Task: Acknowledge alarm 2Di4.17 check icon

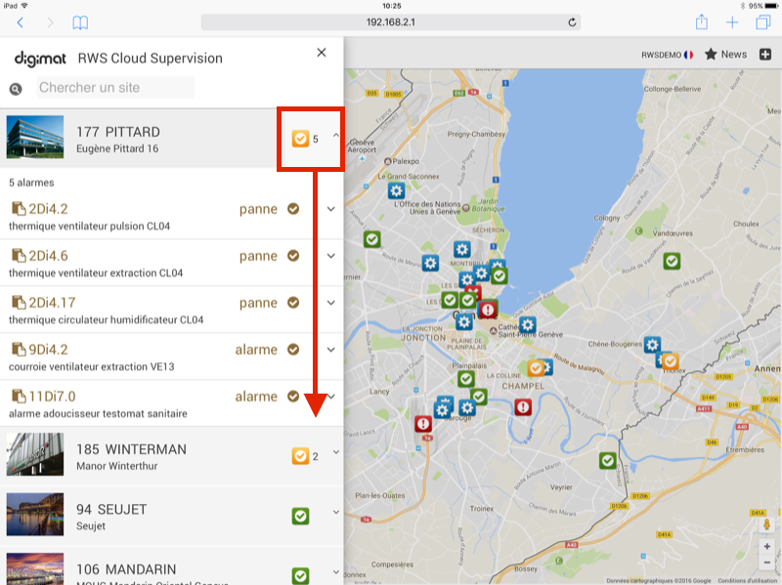Action: pyautogui.click(x=293, y=303)
